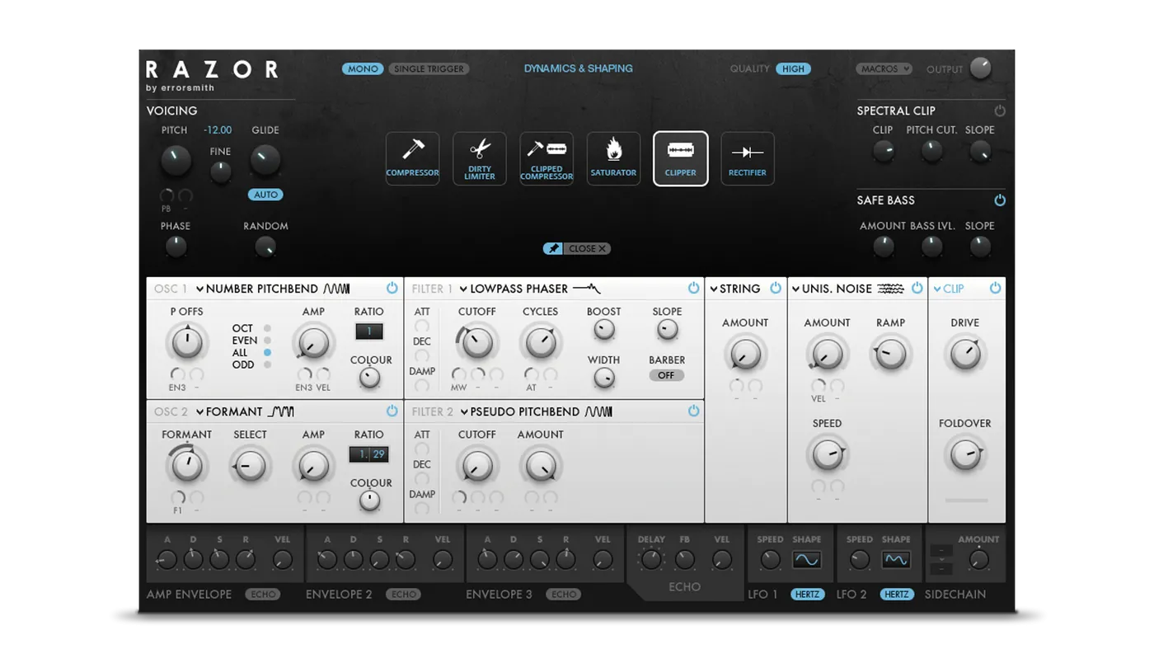This screenshot has width=1154, height=658.
Task: Open the OSC 1 Number Pitchbend dropdown
Action: (x=273, y=289)
